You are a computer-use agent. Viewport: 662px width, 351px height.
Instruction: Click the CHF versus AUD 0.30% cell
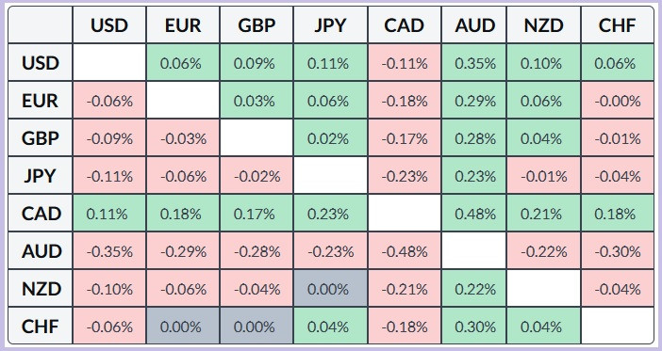click(474, 326)
